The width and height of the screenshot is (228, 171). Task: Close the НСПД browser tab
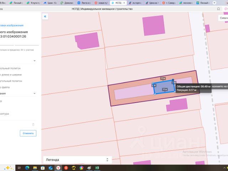coord(124,3)
